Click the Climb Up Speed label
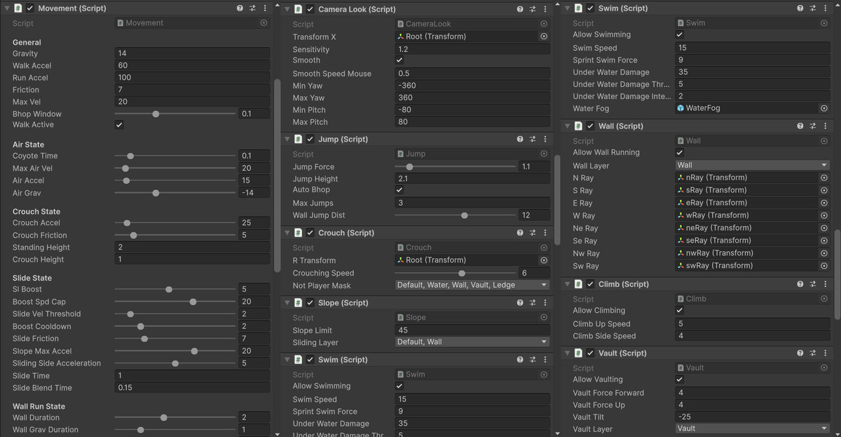Image resolution: width=841 pixels, height=437 pixels. coord(601,324)
